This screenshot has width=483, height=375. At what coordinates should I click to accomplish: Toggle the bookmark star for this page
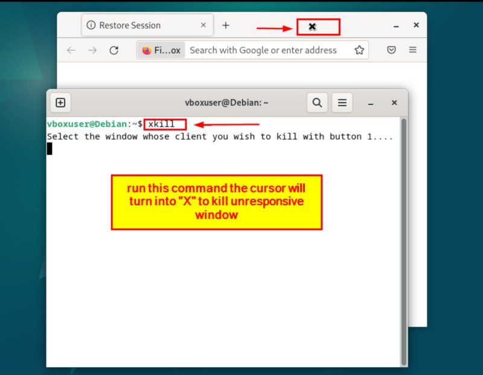click(359, 50)
